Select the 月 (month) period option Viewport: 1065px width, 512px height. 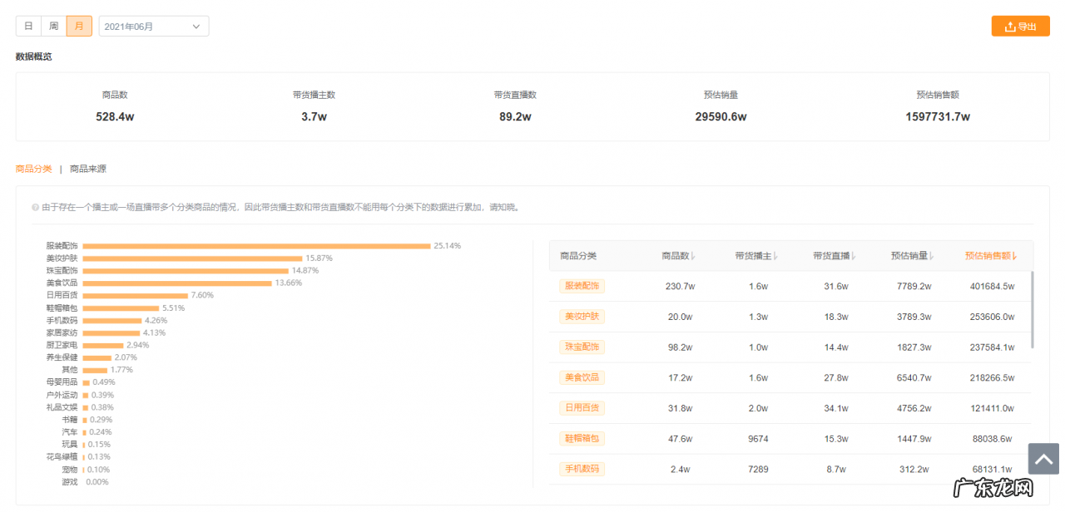[79, 27]
